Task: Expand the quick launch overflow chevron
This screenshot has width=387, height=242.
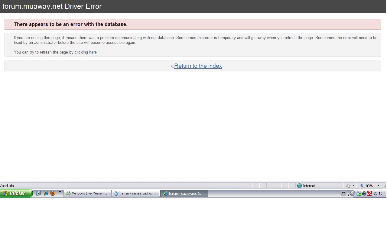Action: [x=60, y=192]
